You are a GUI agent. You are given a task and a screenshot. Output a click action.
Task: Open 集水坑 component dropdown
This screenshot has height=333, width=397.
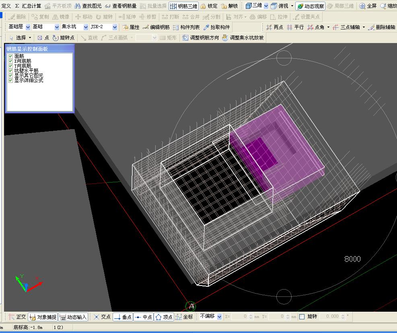(x=86, y=27)
